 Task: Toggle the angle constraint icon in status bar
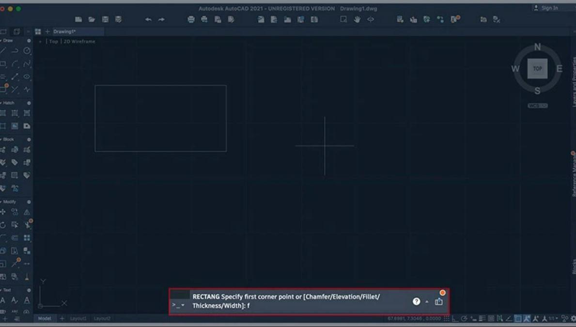pyautogui.click(x=509, y=319)
